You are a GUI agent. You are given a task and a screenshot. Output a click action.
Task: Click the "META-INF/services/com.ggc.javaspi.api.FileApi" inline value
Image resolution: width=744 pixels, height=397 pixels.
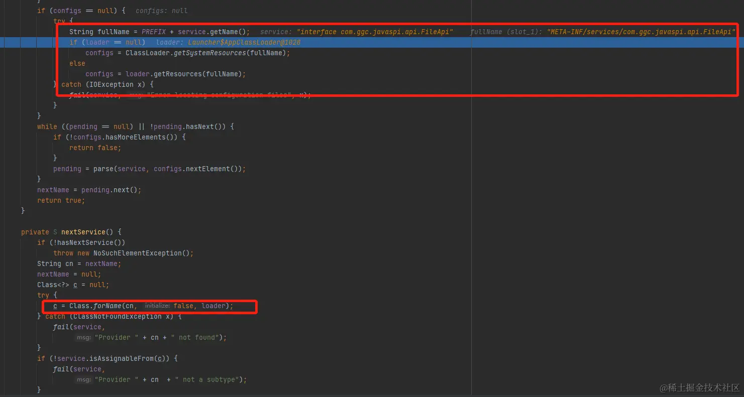[x=641, y=32]
